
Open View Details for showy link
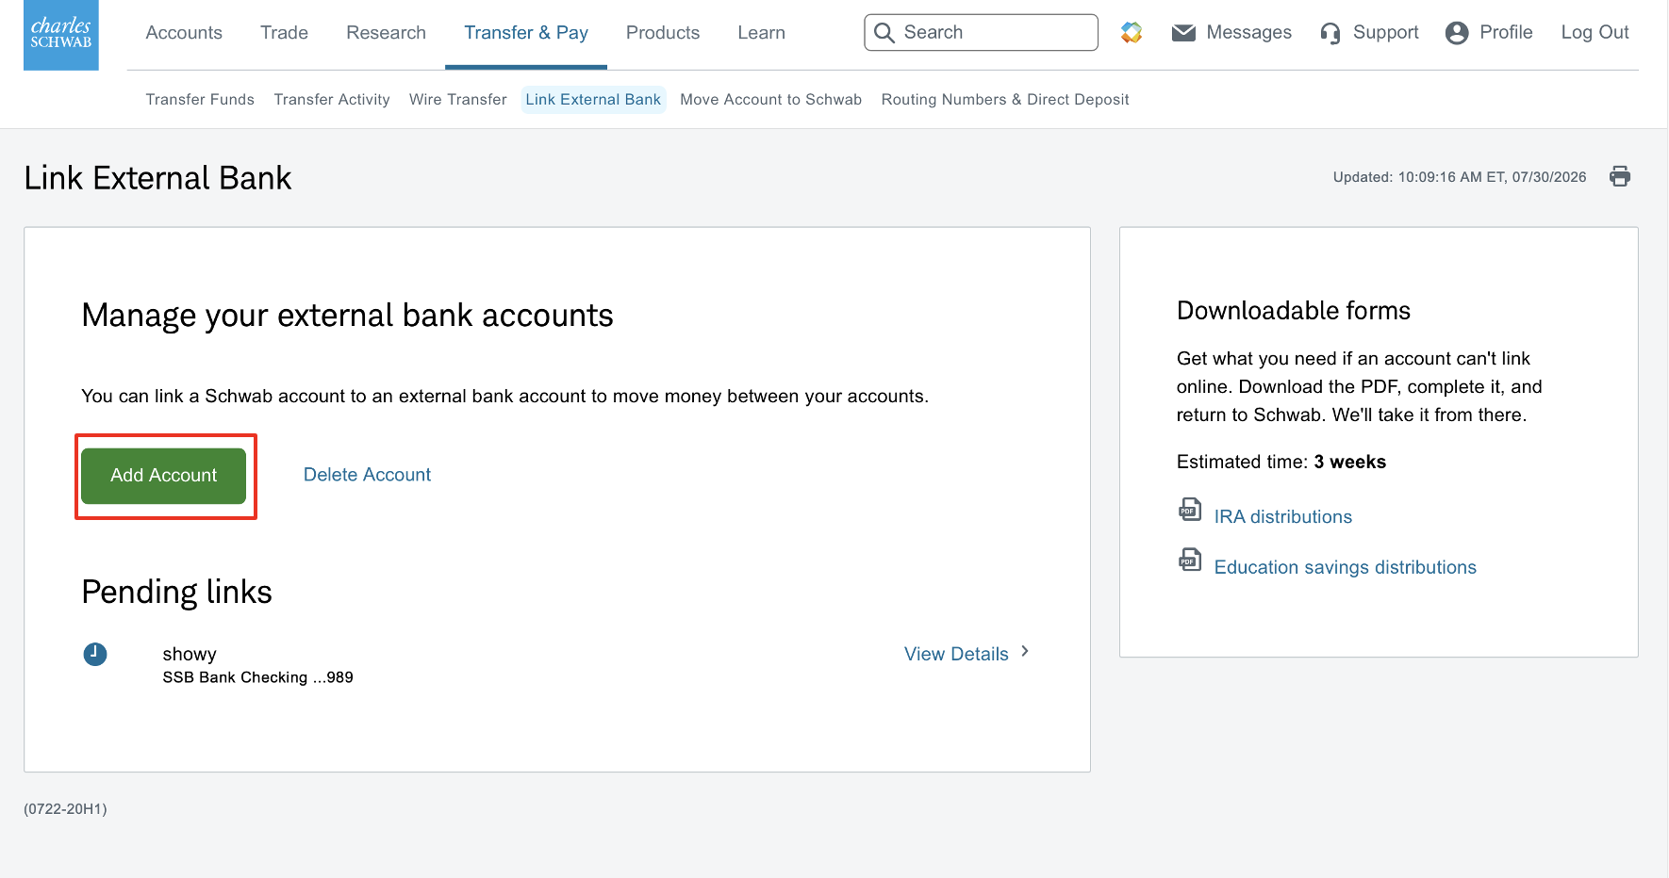click(x=956, y=654)
